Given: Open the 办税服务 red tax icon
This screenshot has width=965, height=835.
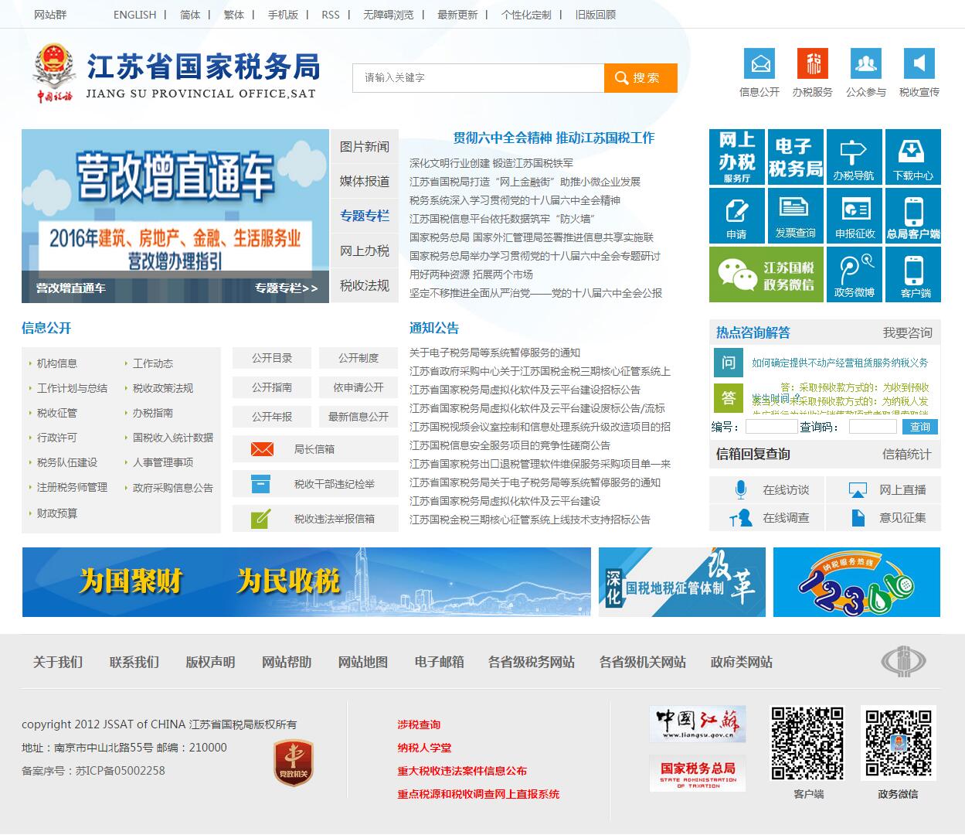Looking at the screenshot, I should [812, 63].
